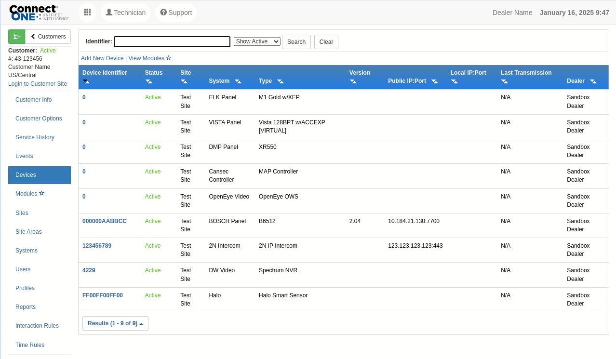Click sort arrows under Local IP:Port
Image resolution: width=616 pixels, height=359 pixels.
(455, 81)
